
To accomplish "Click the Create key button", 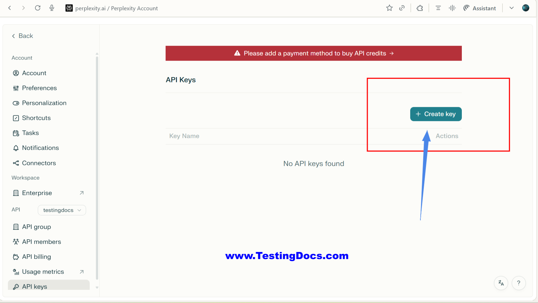I will (436, 114).
